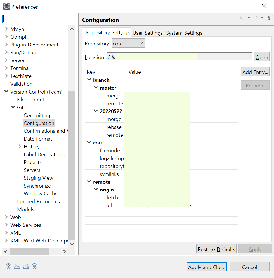Open the Help icon at bottom left
Screen dimensions: 274x278
point(8,266)
